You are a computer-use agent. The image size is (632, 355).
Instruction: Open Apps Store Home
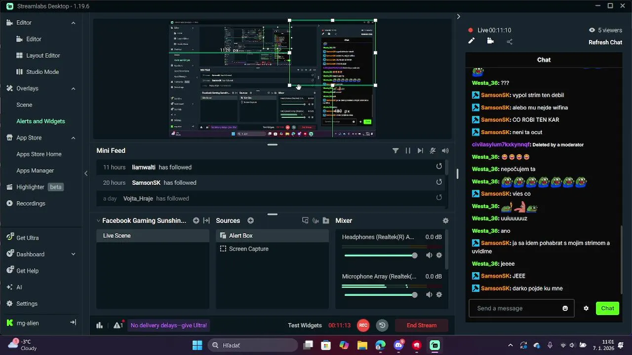39,154
